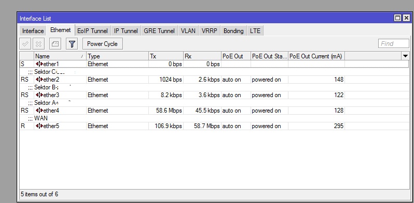Click the ether2 interface icon
This screenshot has height=203, width=414.
tap(39, 80)
